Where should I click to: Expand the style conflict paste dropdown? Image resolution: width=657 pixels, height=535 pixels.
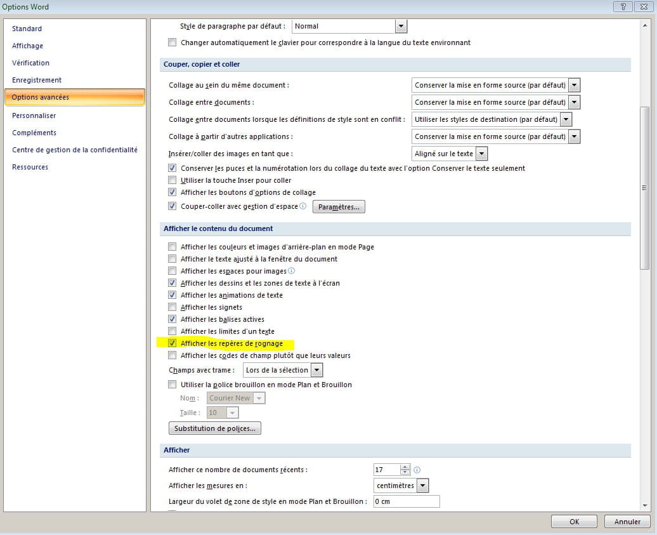(566, 119)
